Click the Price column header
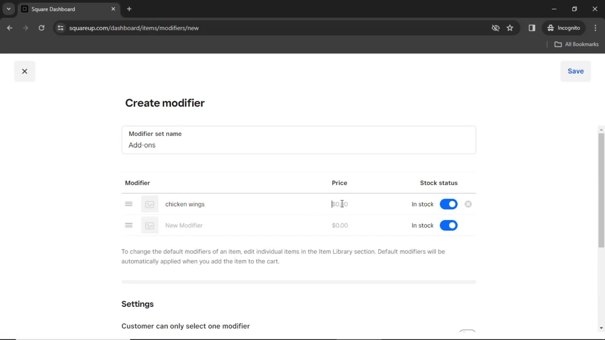The width and height of the screenshot is (605, 340). [339, 183]
